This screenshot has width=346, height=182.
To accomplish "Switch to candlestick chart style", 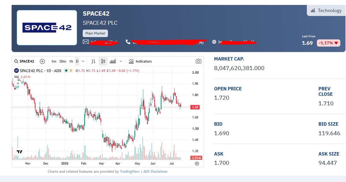I will click(103, 61).
